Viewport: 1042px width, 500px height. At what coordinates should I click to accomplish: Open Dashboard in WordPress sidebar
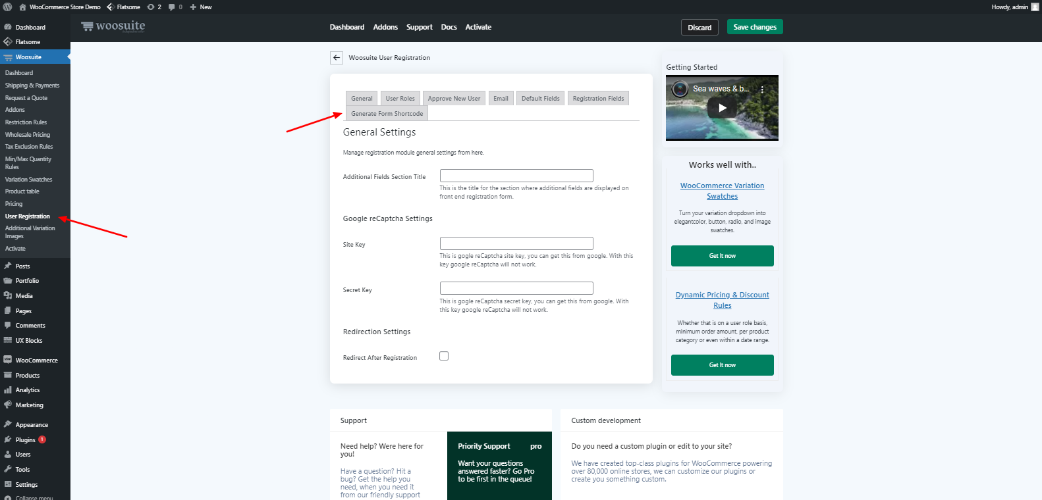coord(30,28)
